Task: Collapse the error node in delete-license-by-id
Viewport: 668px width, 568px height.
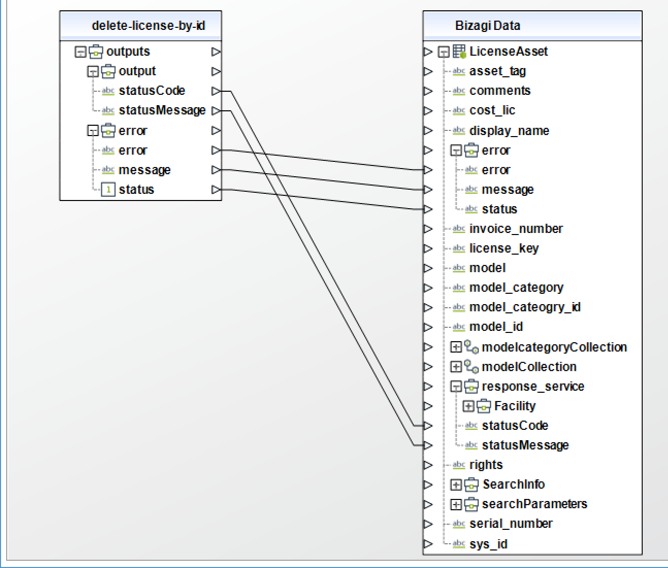Action: (92, 131)
